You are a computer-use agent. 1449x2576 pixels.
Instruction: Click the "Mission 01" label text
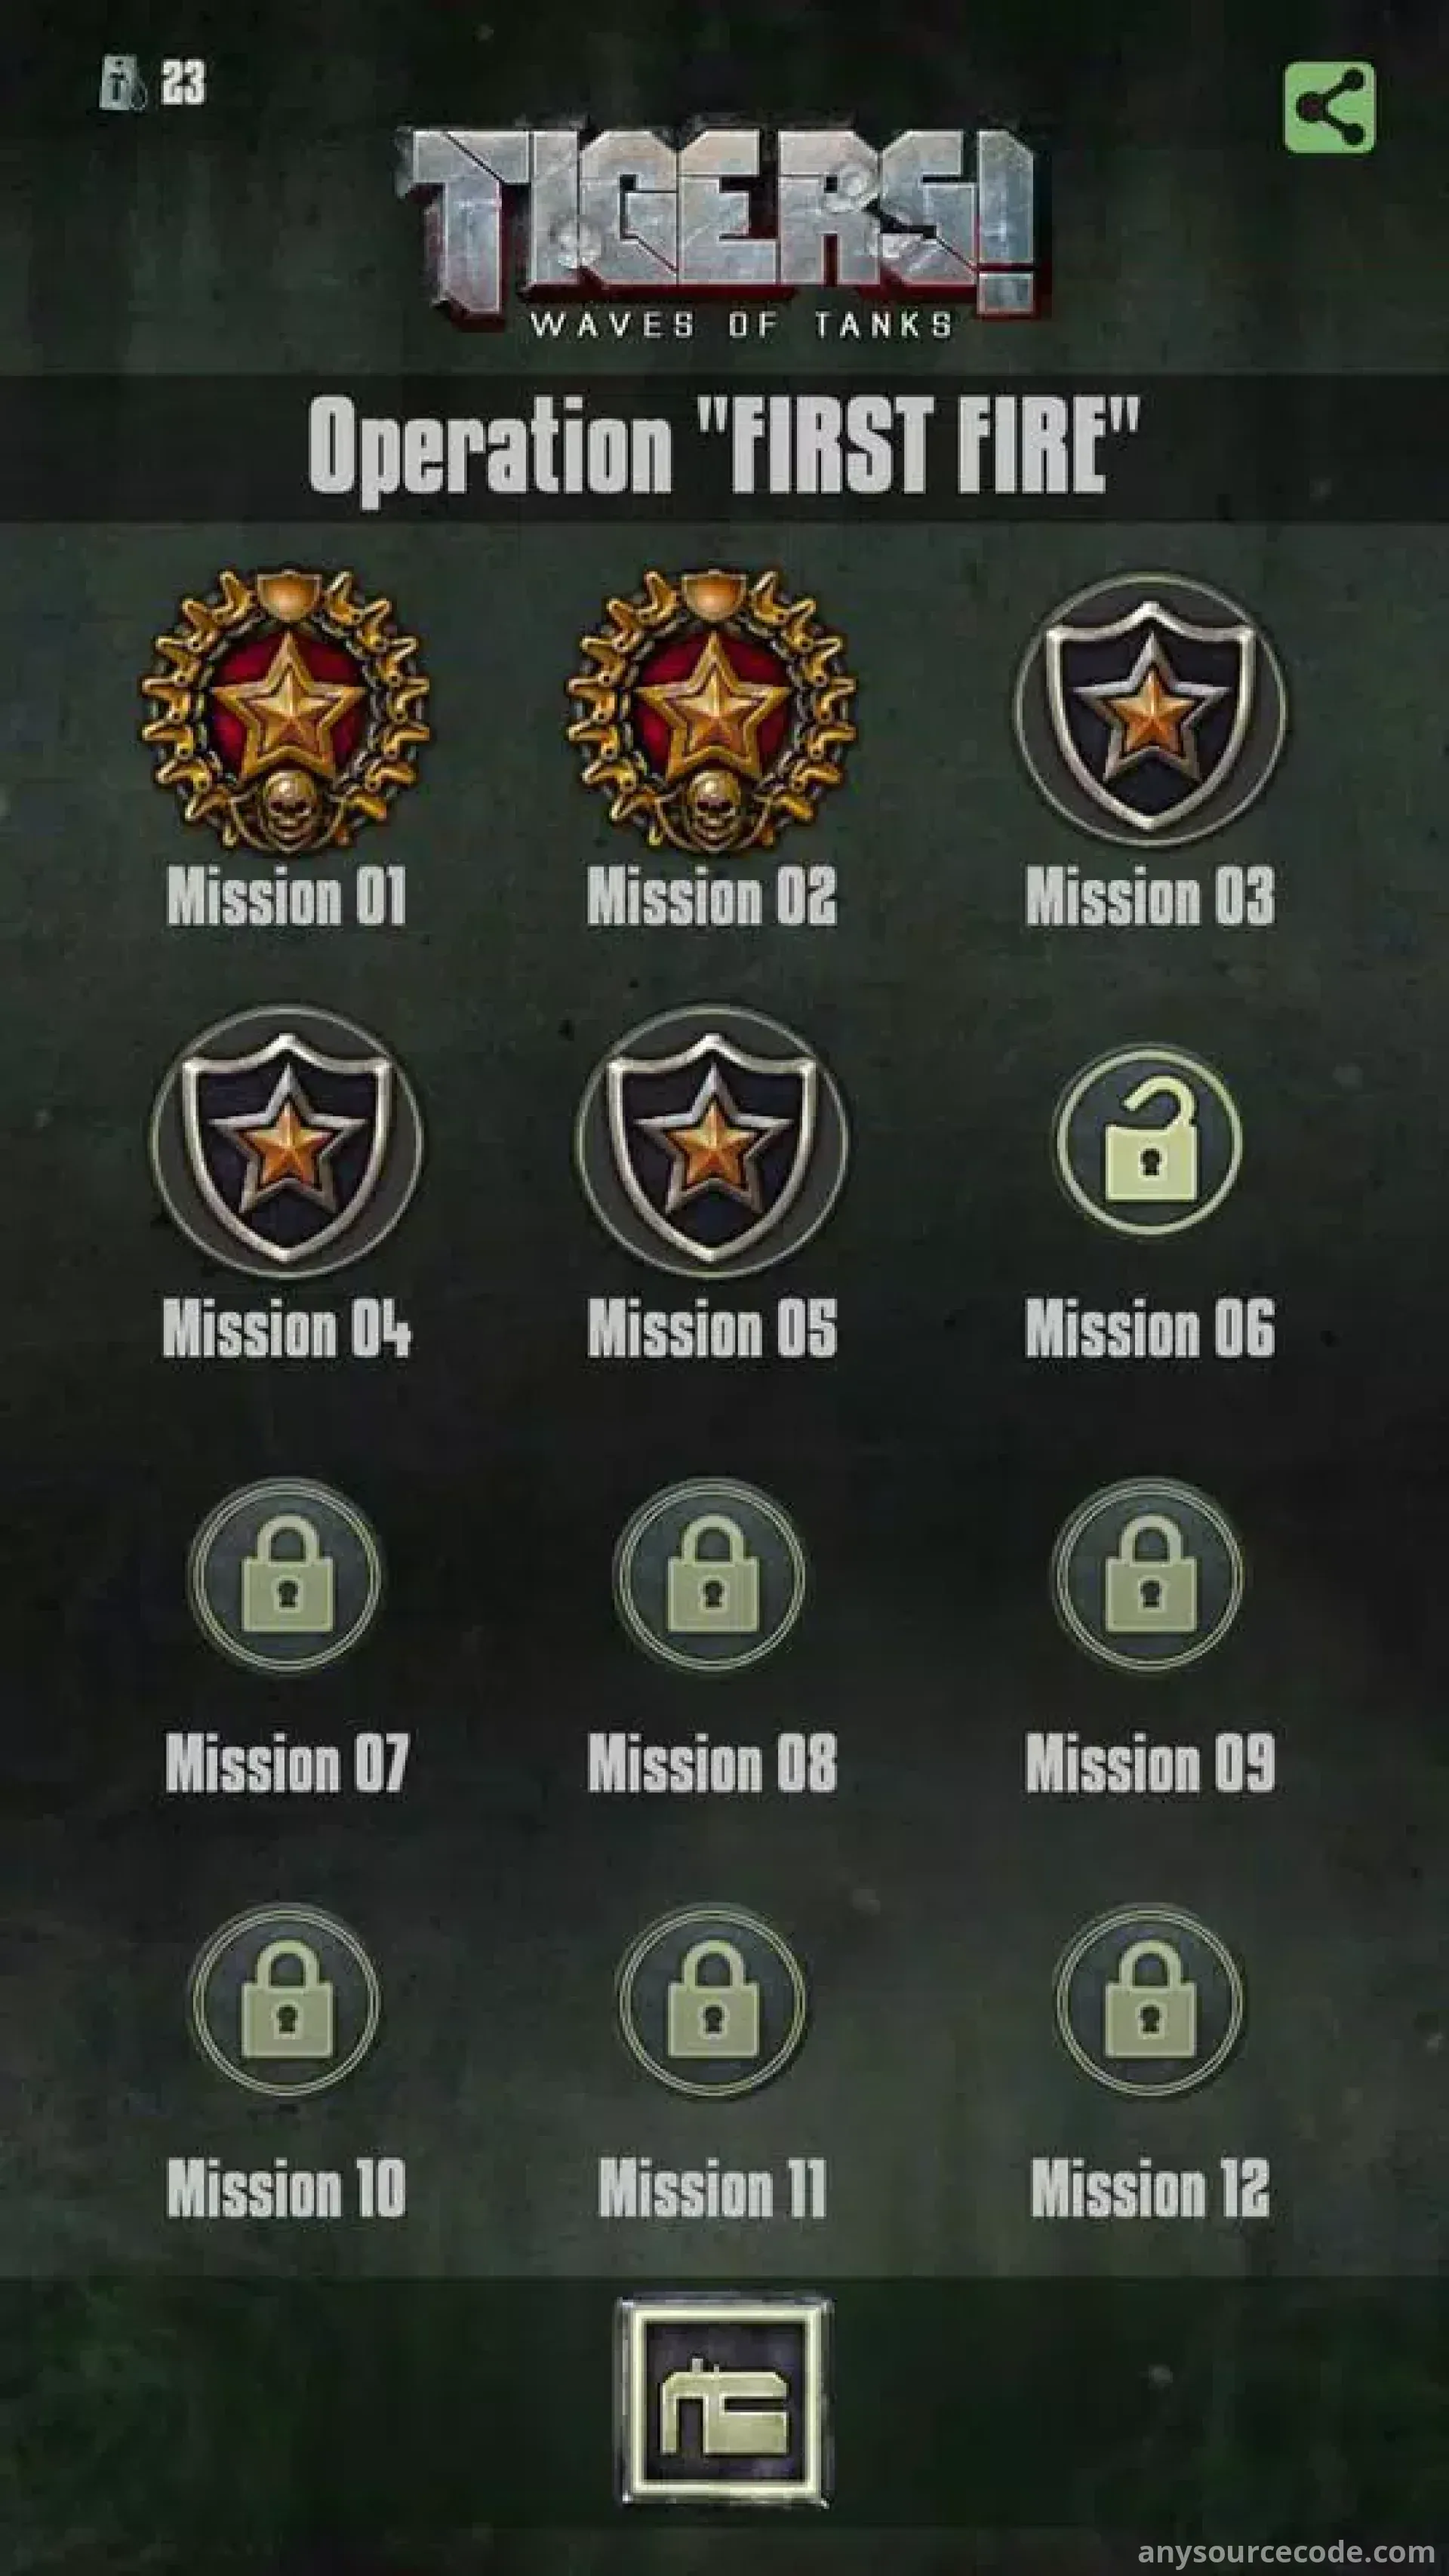(x=286, y=896)
